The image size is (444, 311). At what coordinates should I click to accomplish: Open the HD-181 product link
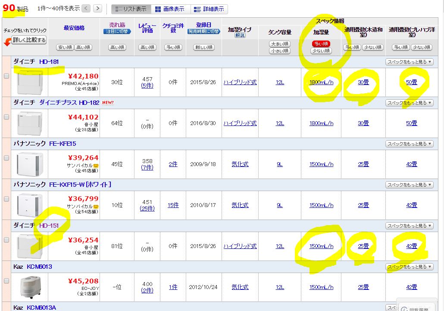[x=49, y=61]
